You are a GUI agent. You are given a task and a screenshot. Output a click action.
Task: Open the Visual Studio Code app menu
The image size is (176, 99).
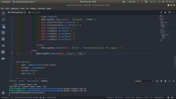pos(24,2)
